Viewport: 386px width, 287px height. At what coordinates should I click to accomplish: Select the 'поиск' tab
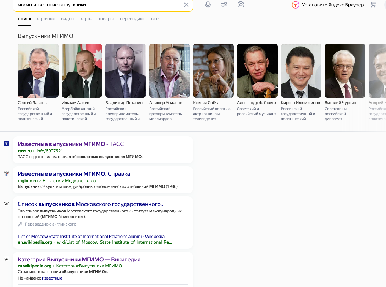pyautogui.click(x=24, y=19)
